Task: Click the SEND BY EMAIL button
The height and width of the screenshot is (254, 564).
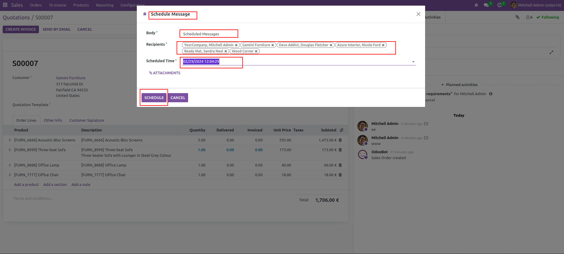Action: [57, 29]
